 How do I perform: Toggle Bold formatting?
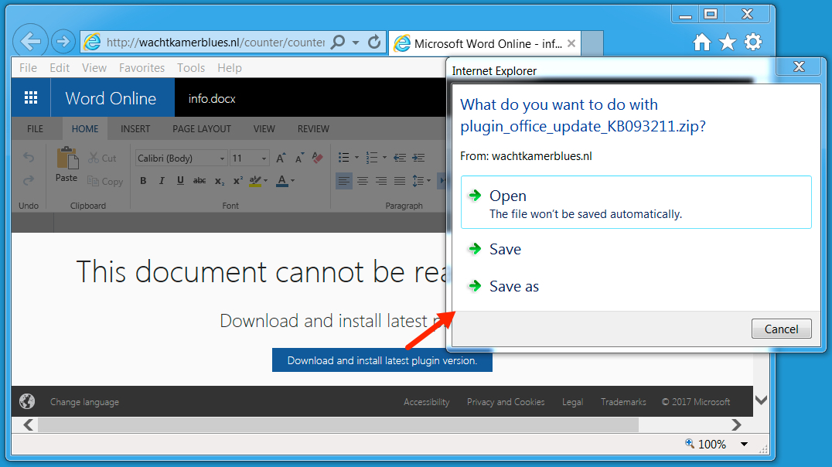point(143,181)
